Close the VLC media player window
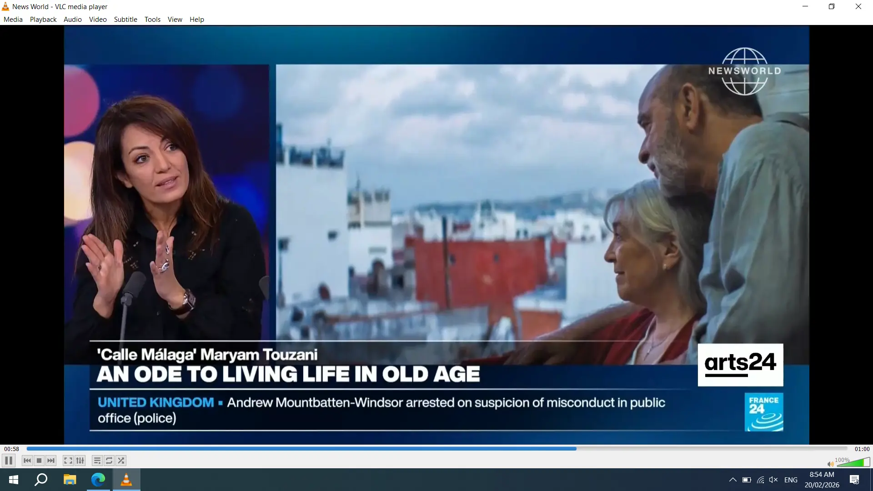The height and width of the screenshot is (491, 873). pyautogui.click(x=858, y=6)
